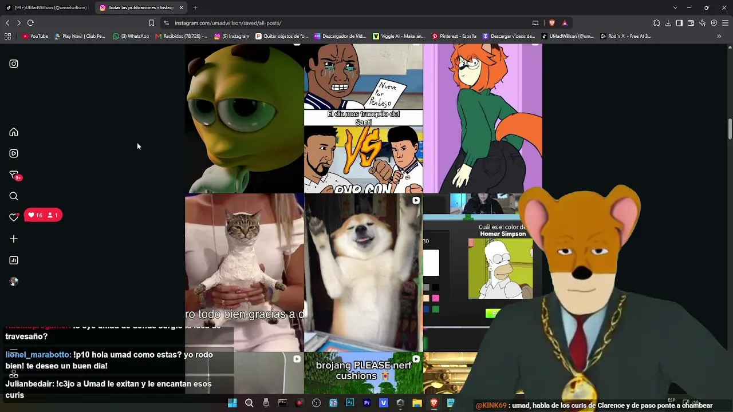The height and width of the screenshot is (412, 733).
Task: Open the Gmail Recibidos bookmark
Action: pyautogui.click(x=182, y=36)
